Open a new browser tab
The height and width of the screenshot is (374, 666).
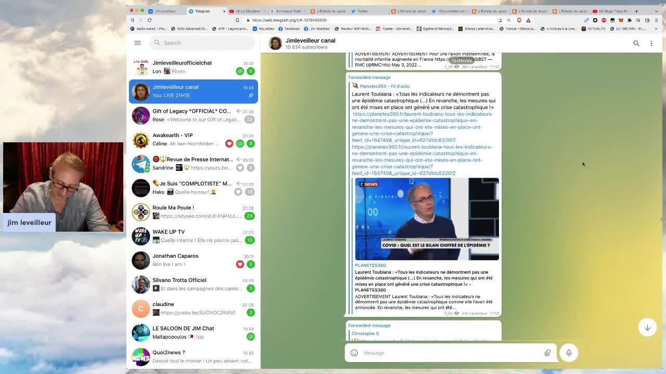pos(636,11)
